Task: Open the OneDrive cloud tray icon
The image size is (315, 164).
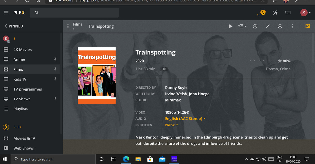Action: pyautogui.click(x=252, y=159)
